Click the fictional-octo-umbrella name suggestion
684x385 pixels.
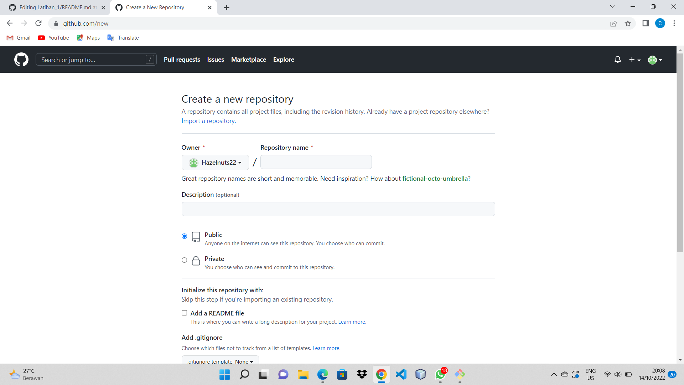435,178
